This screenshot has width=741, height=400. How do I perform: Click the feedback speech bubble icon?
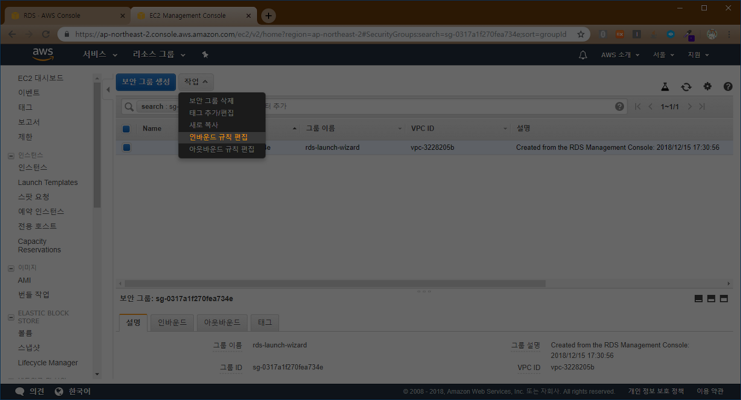click(20, 391)
